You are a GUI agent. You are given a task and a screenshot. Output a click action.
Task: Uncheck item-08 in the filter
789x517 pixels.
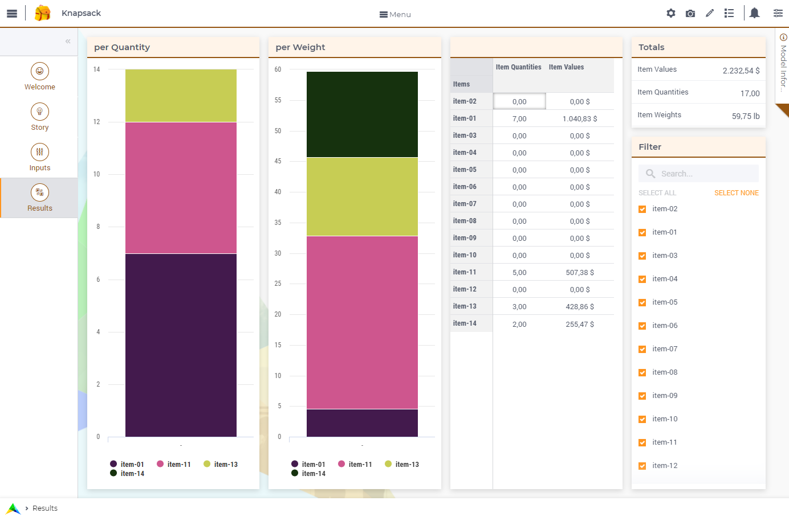click(x=642, y=372)
